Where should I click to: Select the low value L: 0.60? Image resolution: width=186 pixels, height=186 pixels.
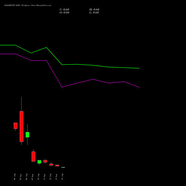pyautogui.click(x=94, y=13)
